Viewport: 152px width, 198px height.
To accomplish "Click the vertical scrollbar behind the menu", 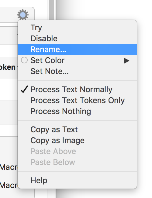I will click(52, 10).
